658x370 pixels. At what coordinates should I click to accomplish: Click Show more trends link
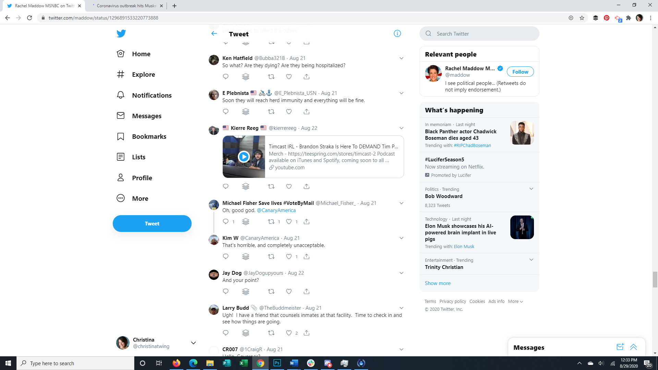[x=438, y=283]
